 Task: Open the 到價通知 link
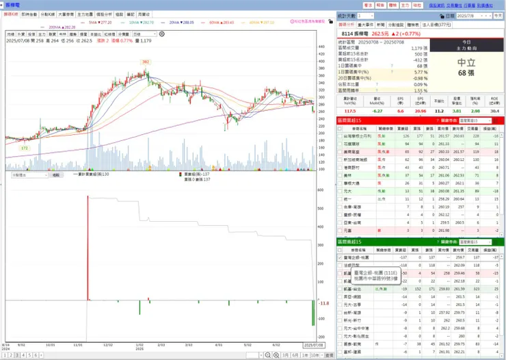(x=485, y=5)
